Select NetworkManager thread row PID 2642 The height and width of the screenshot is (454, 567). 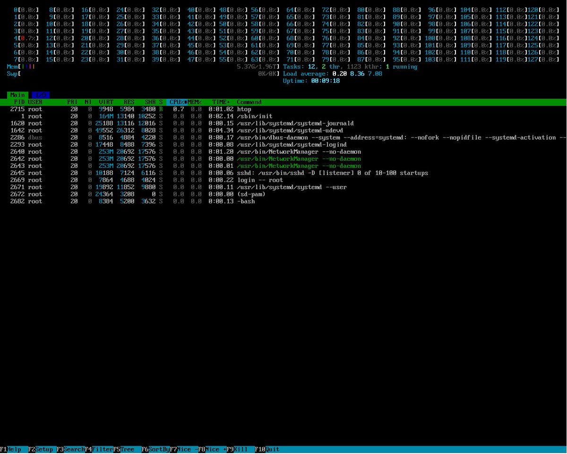283,159
